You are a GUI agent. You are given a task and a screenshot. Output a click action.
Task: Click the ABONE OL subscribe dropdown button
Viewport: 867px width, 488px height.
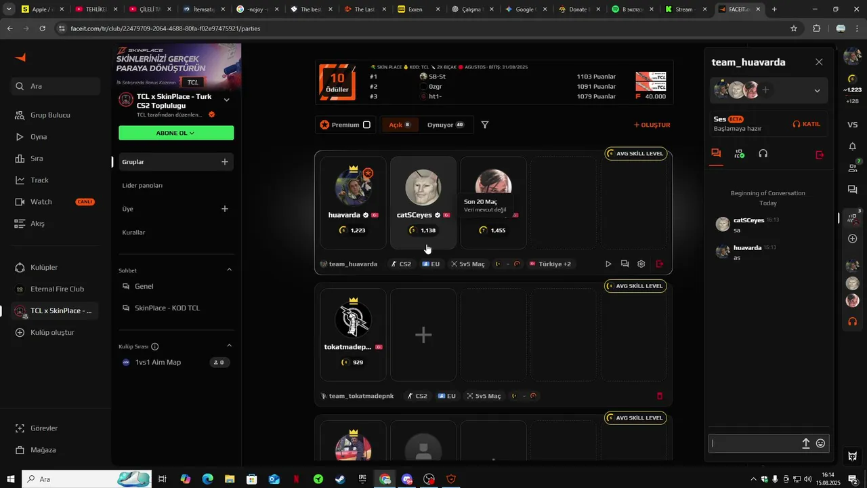pyautogui.click(x=176, y=133)
